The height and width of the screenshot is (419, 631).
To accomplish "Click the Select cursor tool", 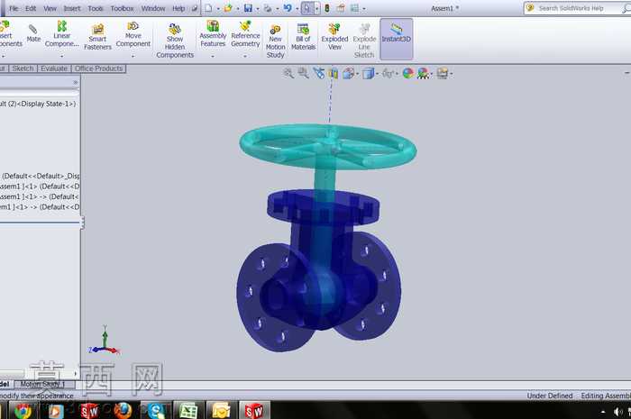I will click(x=307, y=7).
